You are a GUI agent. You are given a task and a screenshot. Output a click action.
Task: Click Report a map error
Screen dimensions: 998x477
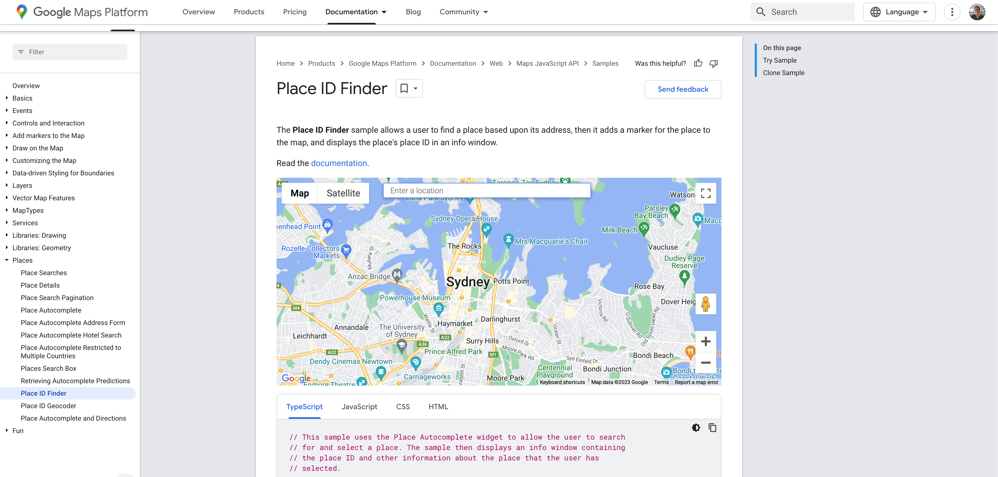coord(696,382)
